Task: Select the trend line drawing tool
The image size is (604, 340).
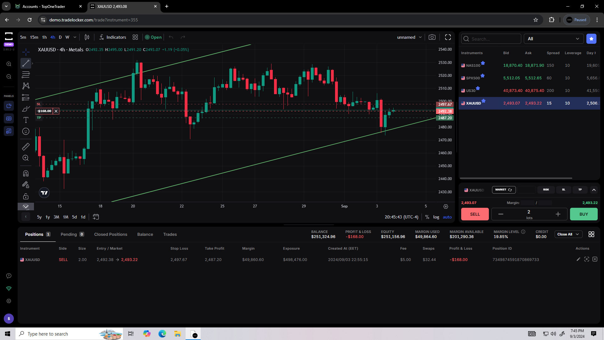Action: (x=26, y=63)
